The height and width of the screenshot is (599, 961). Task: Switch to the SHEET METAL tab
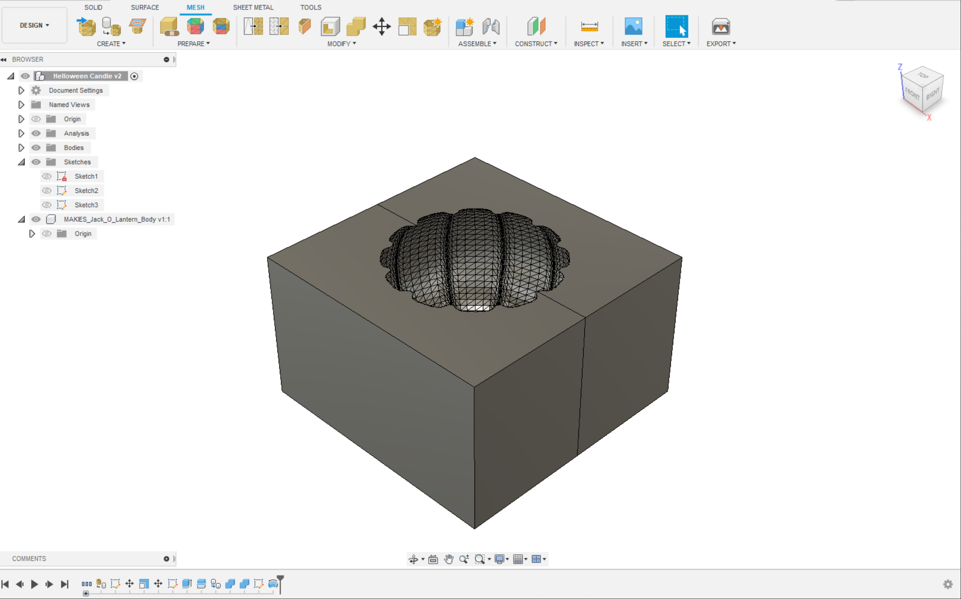click(x=253, y=7)
